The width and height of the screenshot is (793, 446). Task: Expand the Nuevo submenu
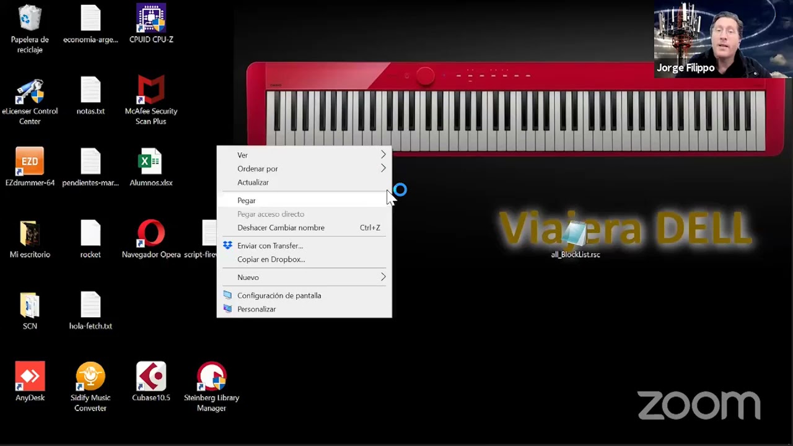point(304,277)
